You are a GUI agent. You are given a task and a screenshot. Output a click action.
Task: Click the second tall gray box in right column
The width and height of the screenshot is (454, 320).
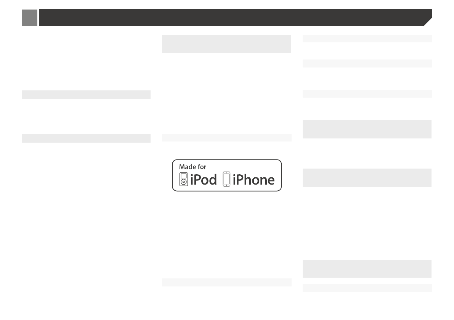pyautogui.click(x=367, y=178)
